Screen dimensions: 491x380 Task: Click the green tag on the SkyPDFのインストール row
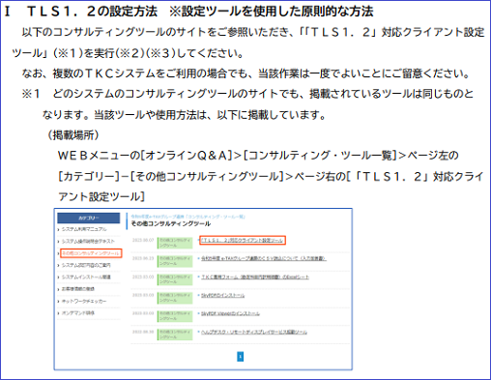tap(175, 298)
